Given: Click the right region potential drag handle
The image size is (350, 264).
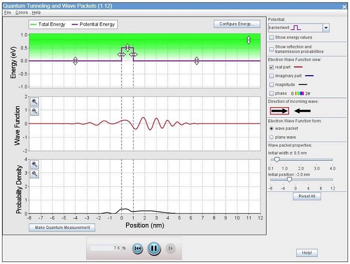Looking at the screenshot, I should pos(196,61).
